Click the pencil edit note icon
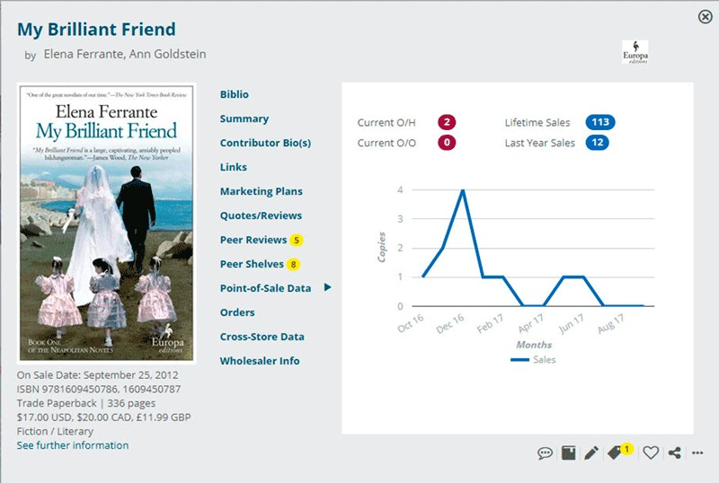The height and width of the screenshot is (483, 719). 590,453
